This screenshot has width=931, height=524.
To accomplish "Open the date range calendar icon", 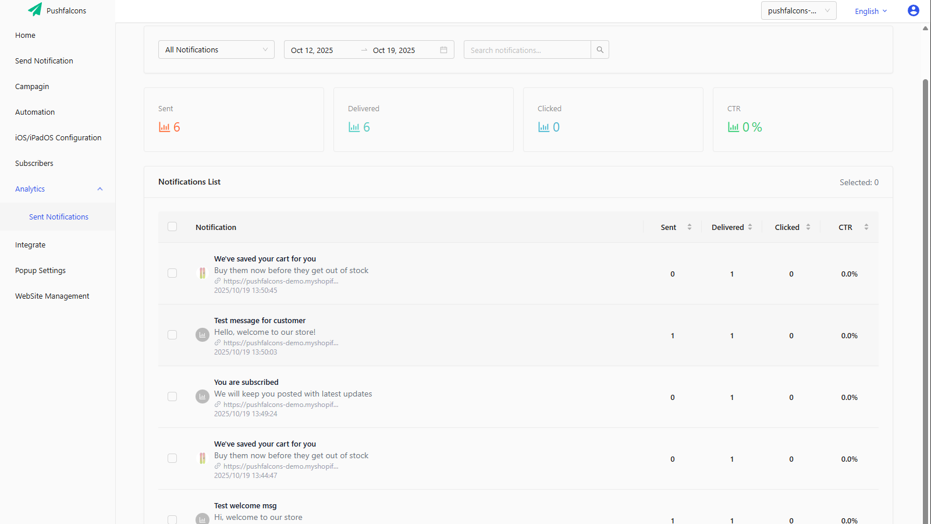I will 444,49.
